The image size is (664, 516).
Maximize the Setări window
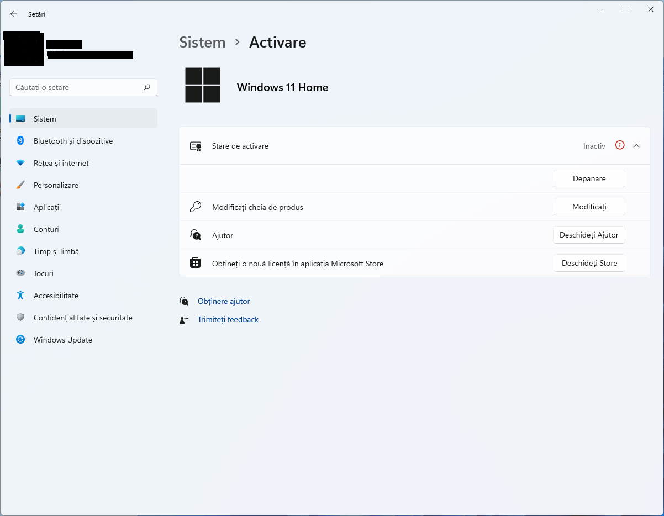(x=625, y=9)
